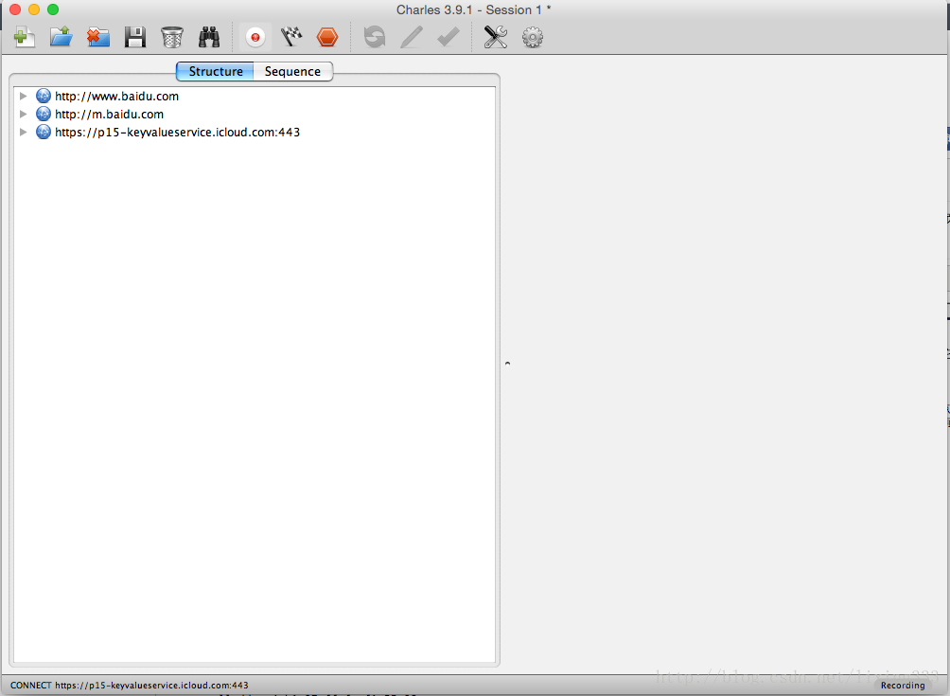
Task: Click globe icon beside m.baidu.com
Action: (x=43, y=114)
